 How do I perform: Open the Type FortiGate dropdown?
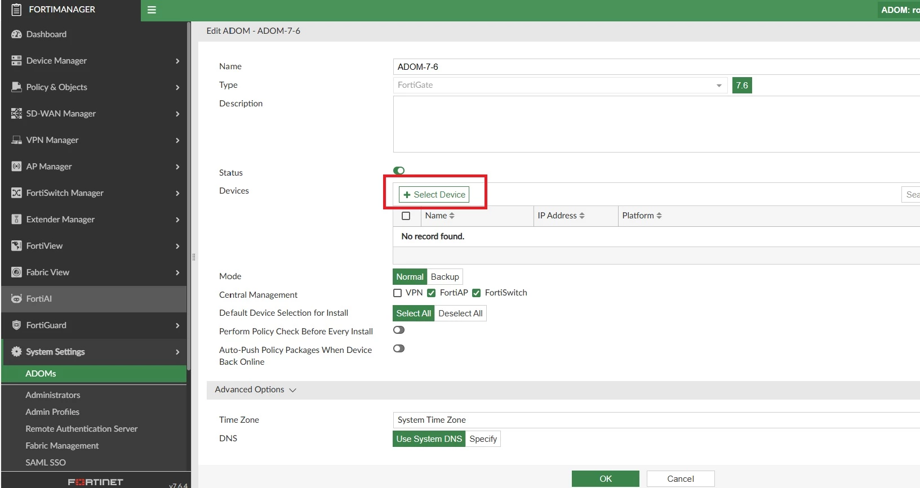click(x=560, y=85)
